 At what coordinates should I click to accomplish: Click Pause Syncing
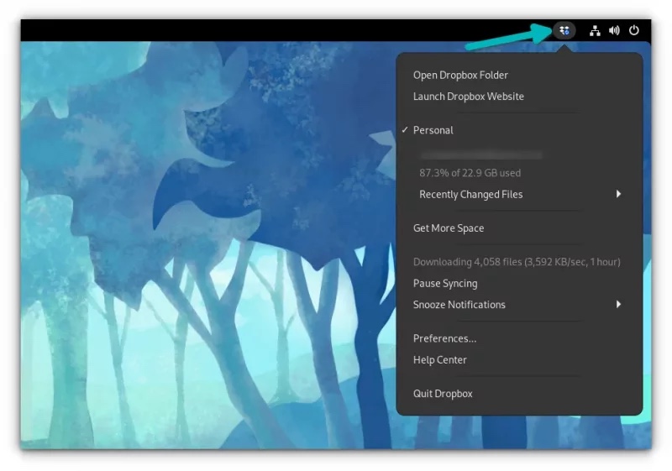[x=519, y=284]
